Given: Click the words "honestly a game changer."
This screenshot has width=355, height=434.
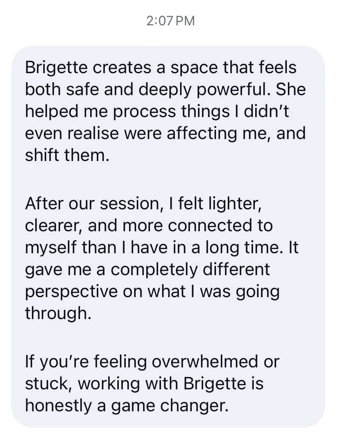Looking at the screenshot, I should [x=127, y=406].
